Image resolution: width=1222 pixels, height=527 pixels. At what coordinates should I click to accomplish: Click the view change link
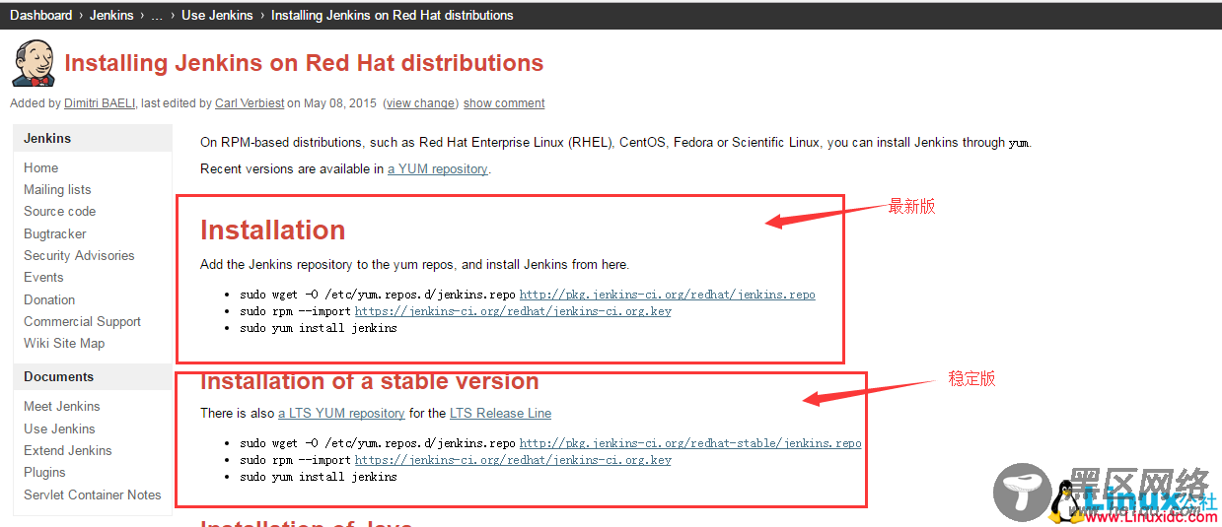(x=420, y=103)
